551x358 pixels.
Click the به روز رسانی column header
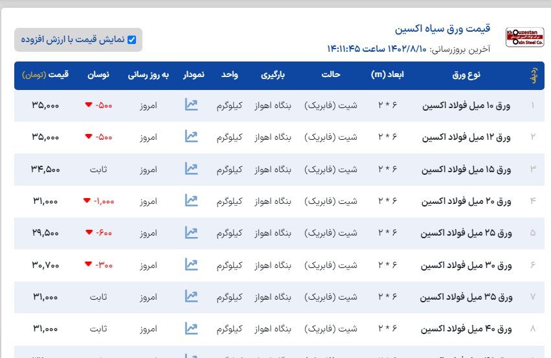point(148,75)
